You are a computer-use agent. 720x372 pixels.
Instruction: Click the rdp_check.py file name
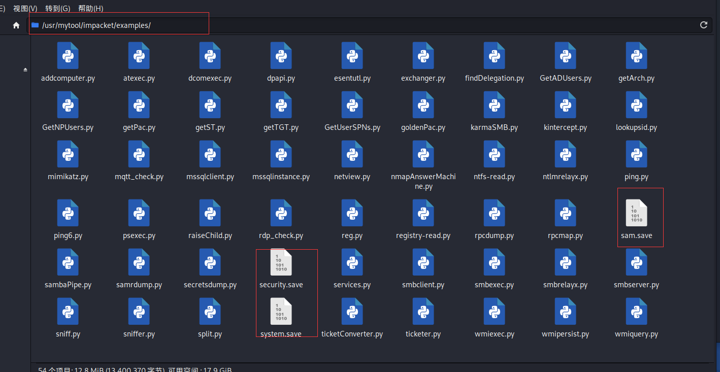tap(281, 236)
